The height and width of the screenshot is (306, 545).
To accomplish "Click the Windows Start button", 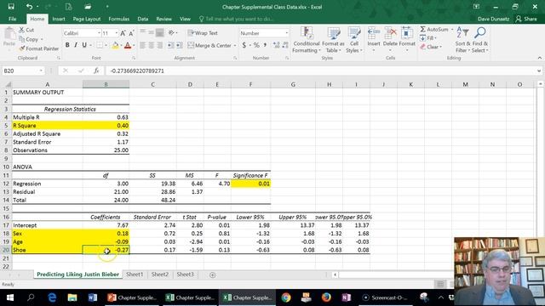I will coord(10,297).
